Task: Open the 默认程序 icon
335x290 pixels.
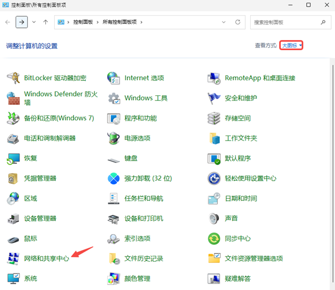Action: coord(214,158)
